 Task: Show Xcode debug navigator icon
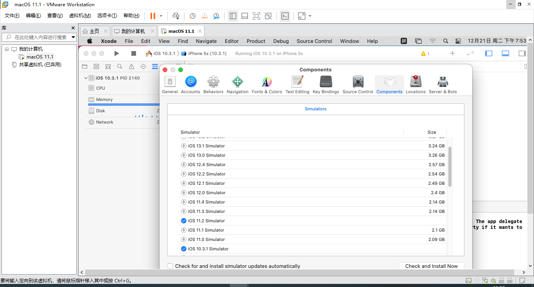click(x=155, y=67)
